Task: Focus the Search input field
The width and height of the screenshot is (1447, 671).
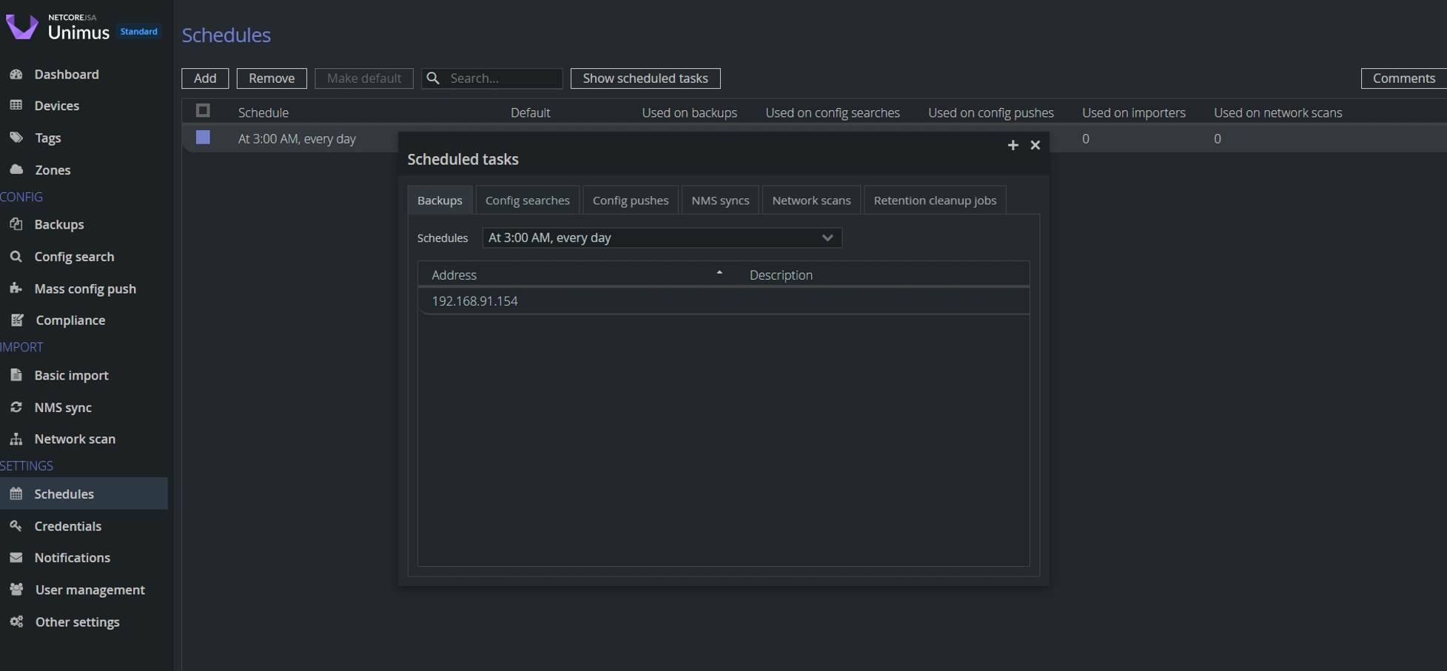Action: pyautogui.click(x=492, y=78)
